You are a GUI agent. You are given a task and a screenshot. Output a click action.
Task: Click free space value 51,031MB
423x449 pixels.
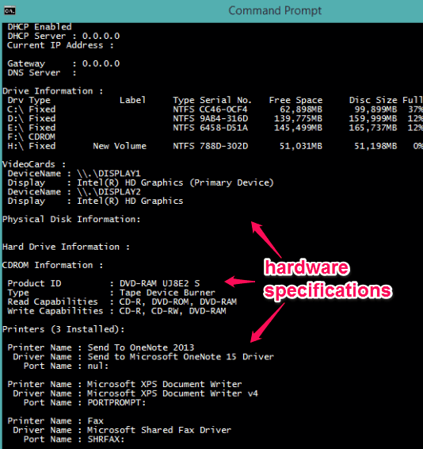tap(301, 146)
